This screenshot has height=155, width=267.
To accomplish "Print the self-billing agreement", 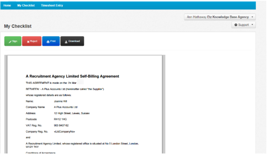I will (51, 41).
